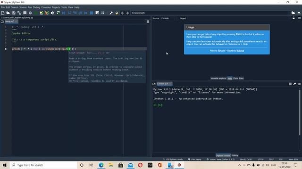Image resolution: width=302 pixels, height=169 pixels.
Task: Click the conda base environment status
Action: click(x=220, y=160)
